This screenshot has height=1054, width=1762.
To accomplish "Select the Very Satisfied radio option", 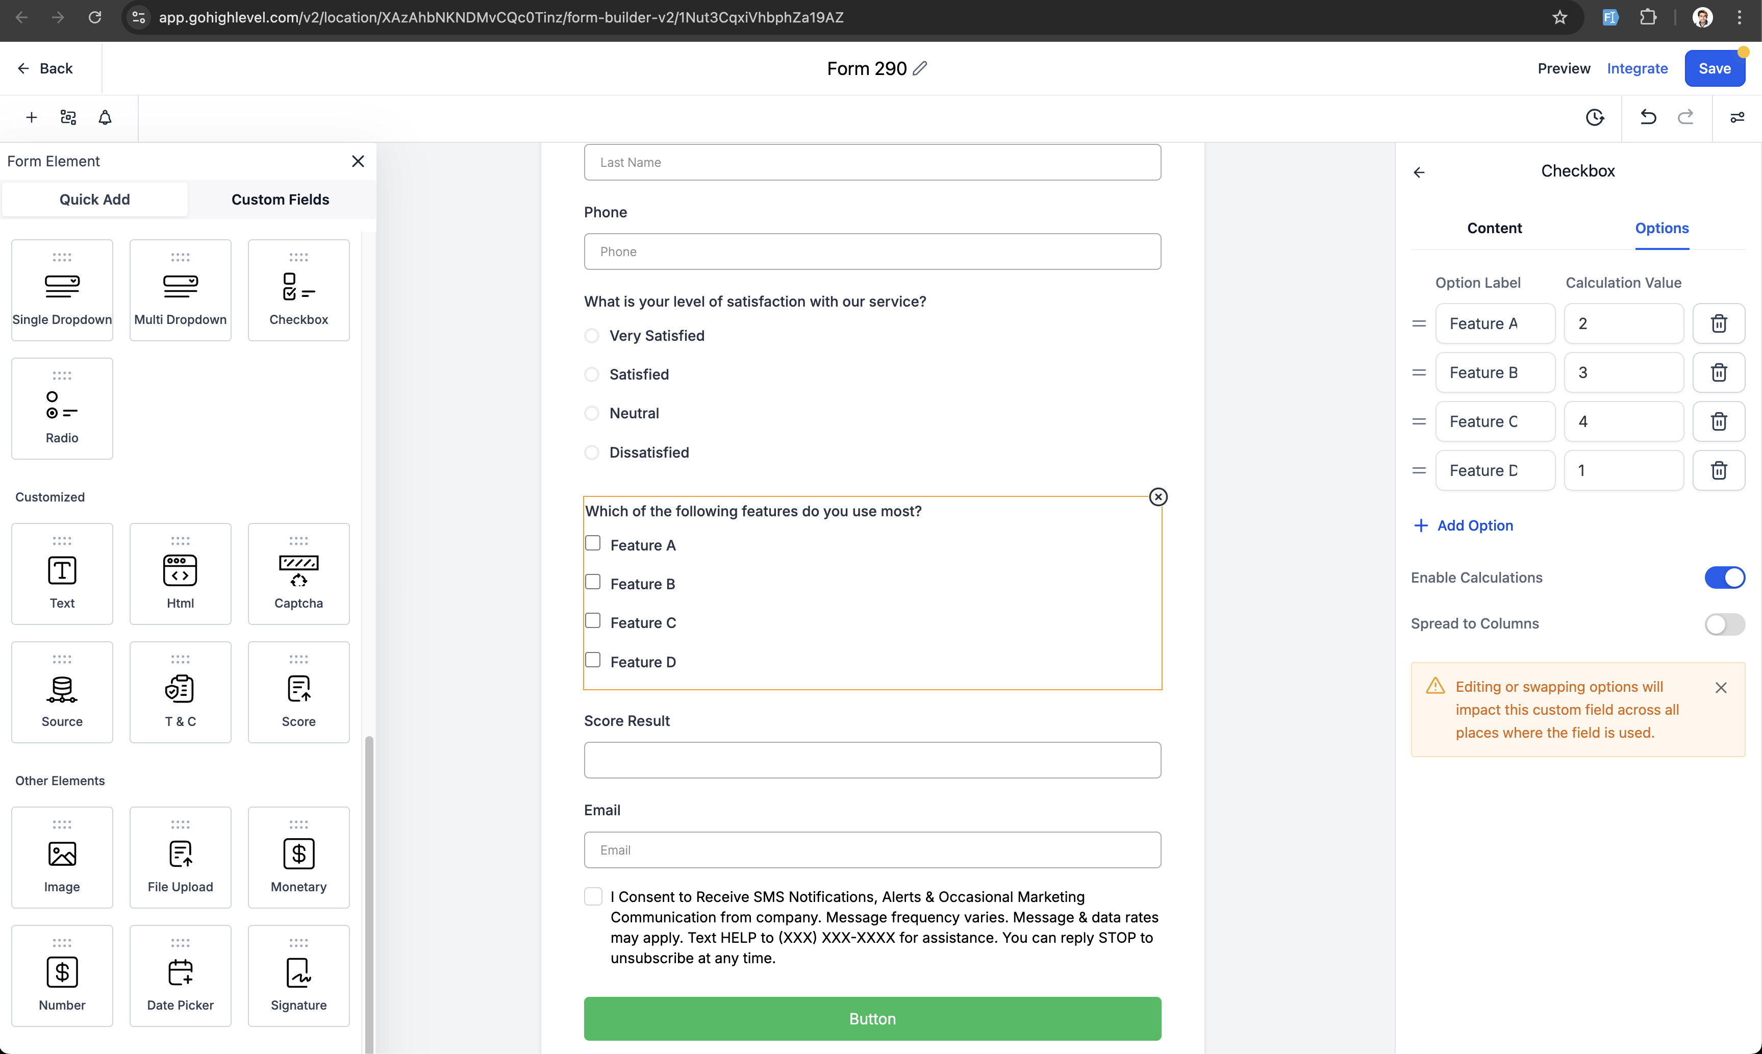I will click(592, 336).
